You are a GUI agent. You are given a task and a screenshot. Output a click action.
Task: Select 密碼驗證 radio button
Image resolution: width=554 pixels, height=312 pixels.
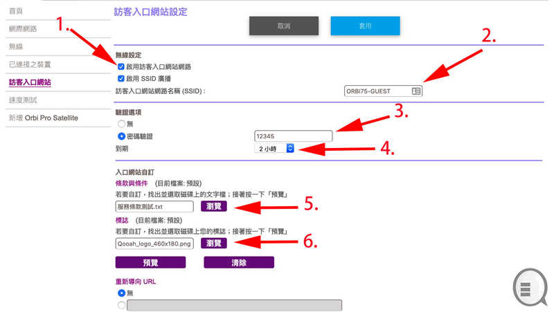(122, 136)
